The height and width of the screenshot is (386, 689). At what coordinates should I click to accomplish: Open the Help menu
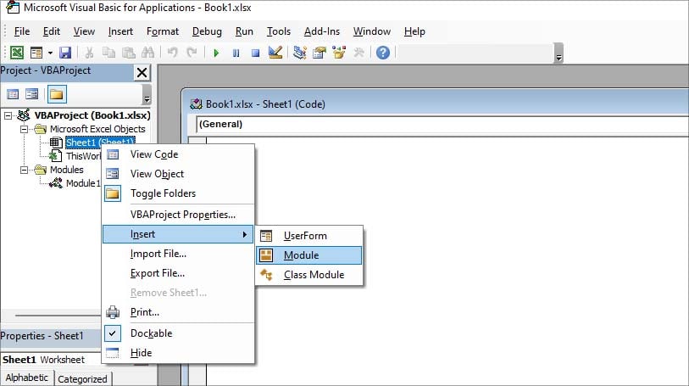tap(414, 31)
